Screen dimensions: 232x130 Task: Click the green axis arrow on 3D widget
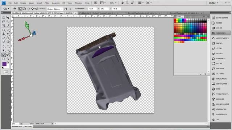(26, 23)
